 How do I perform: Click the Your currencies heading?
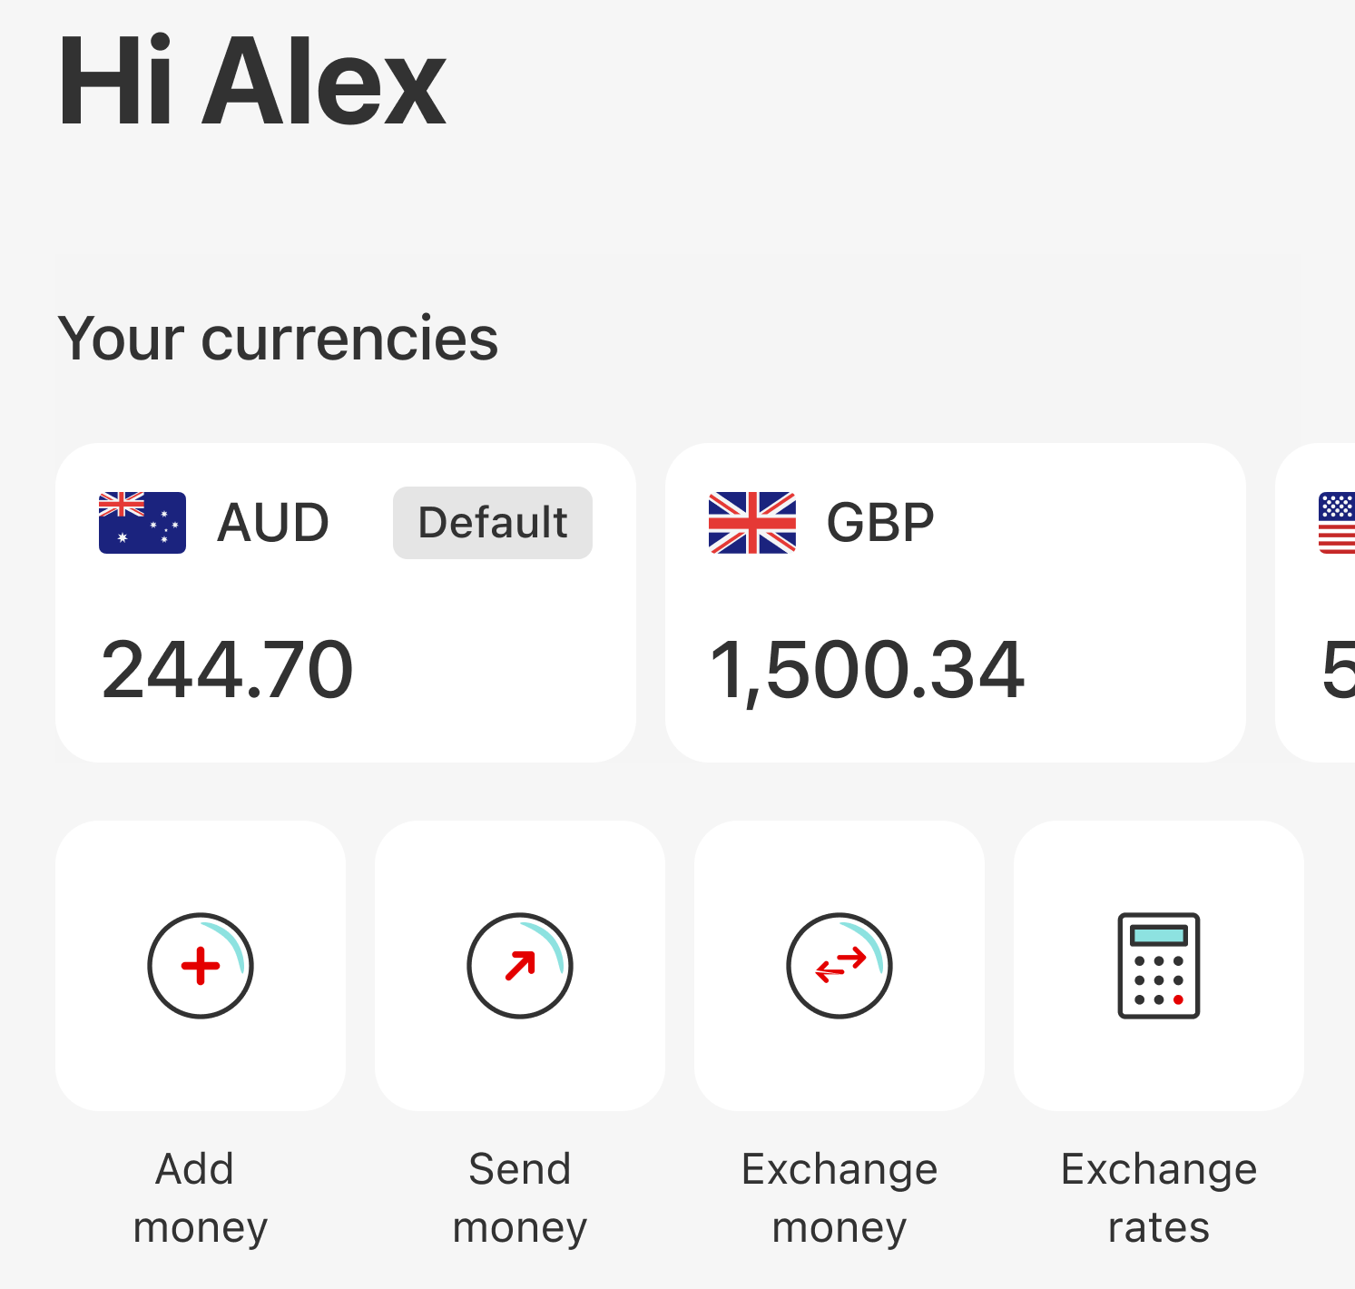(x=278, y=339)
